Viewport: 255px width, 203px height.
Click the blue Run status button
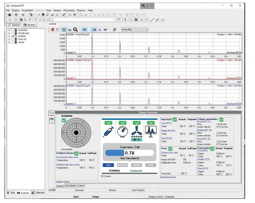(x=108, y=165)
